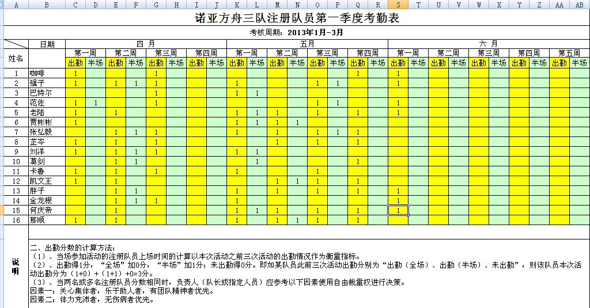Select 第一周 header under 四月
The width and height of the screenshot is (590, 308).
(85, 53)
